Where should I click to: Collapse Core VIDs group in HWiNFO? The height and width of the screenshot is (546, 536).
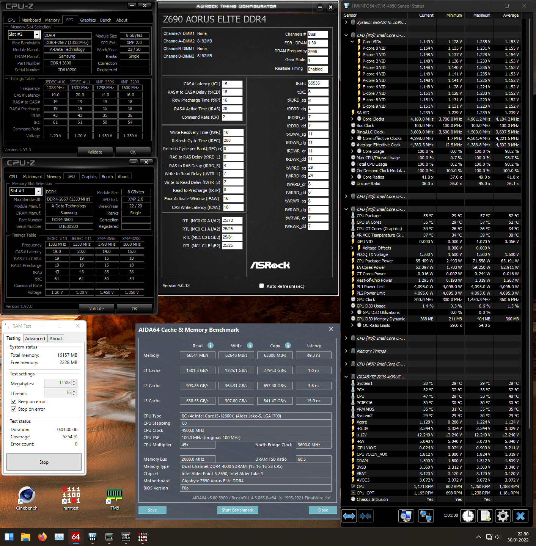[352, 42]
